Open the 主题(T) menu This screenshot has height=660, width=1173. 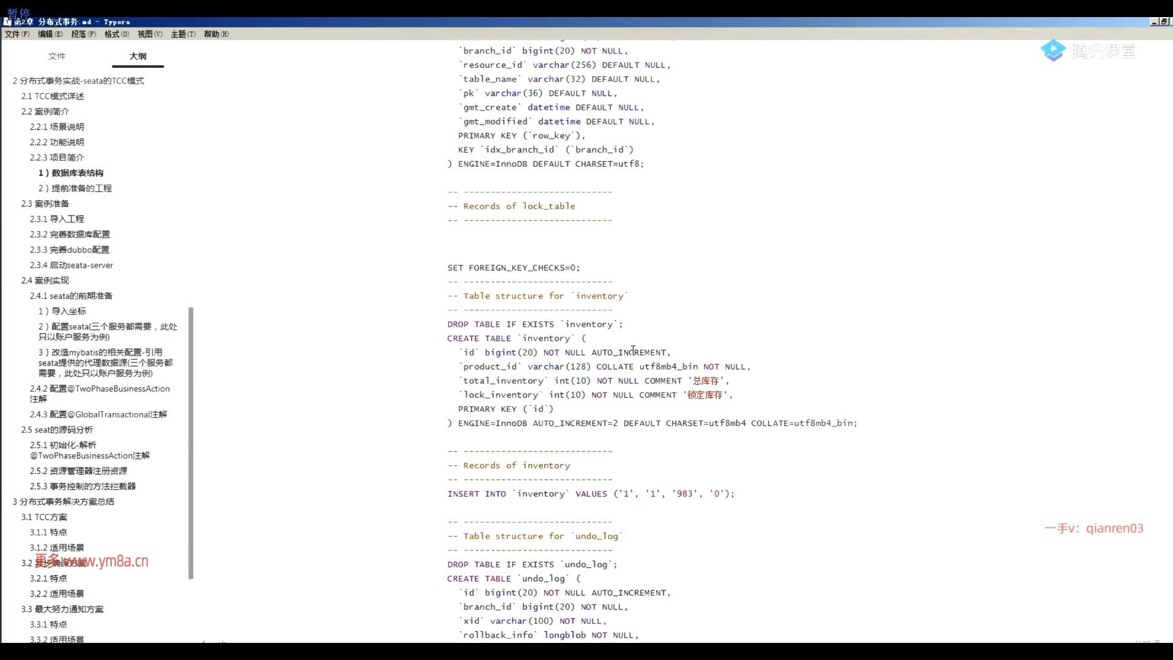183,34
